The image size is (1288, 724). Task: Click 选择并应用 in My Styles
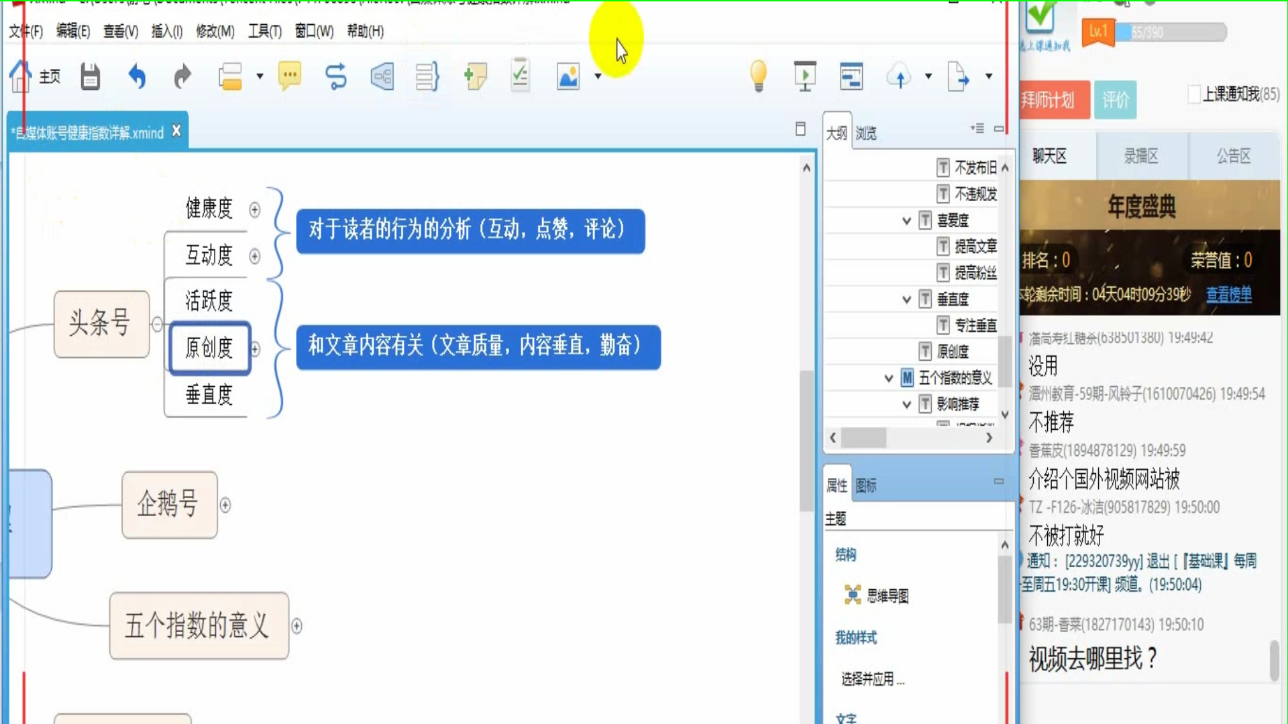[x=873, y=679]
